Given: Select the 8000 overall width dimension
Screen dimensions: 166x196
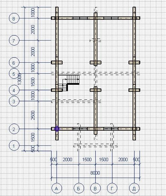Looking at the screenshot, I should [x=95, y=173].
